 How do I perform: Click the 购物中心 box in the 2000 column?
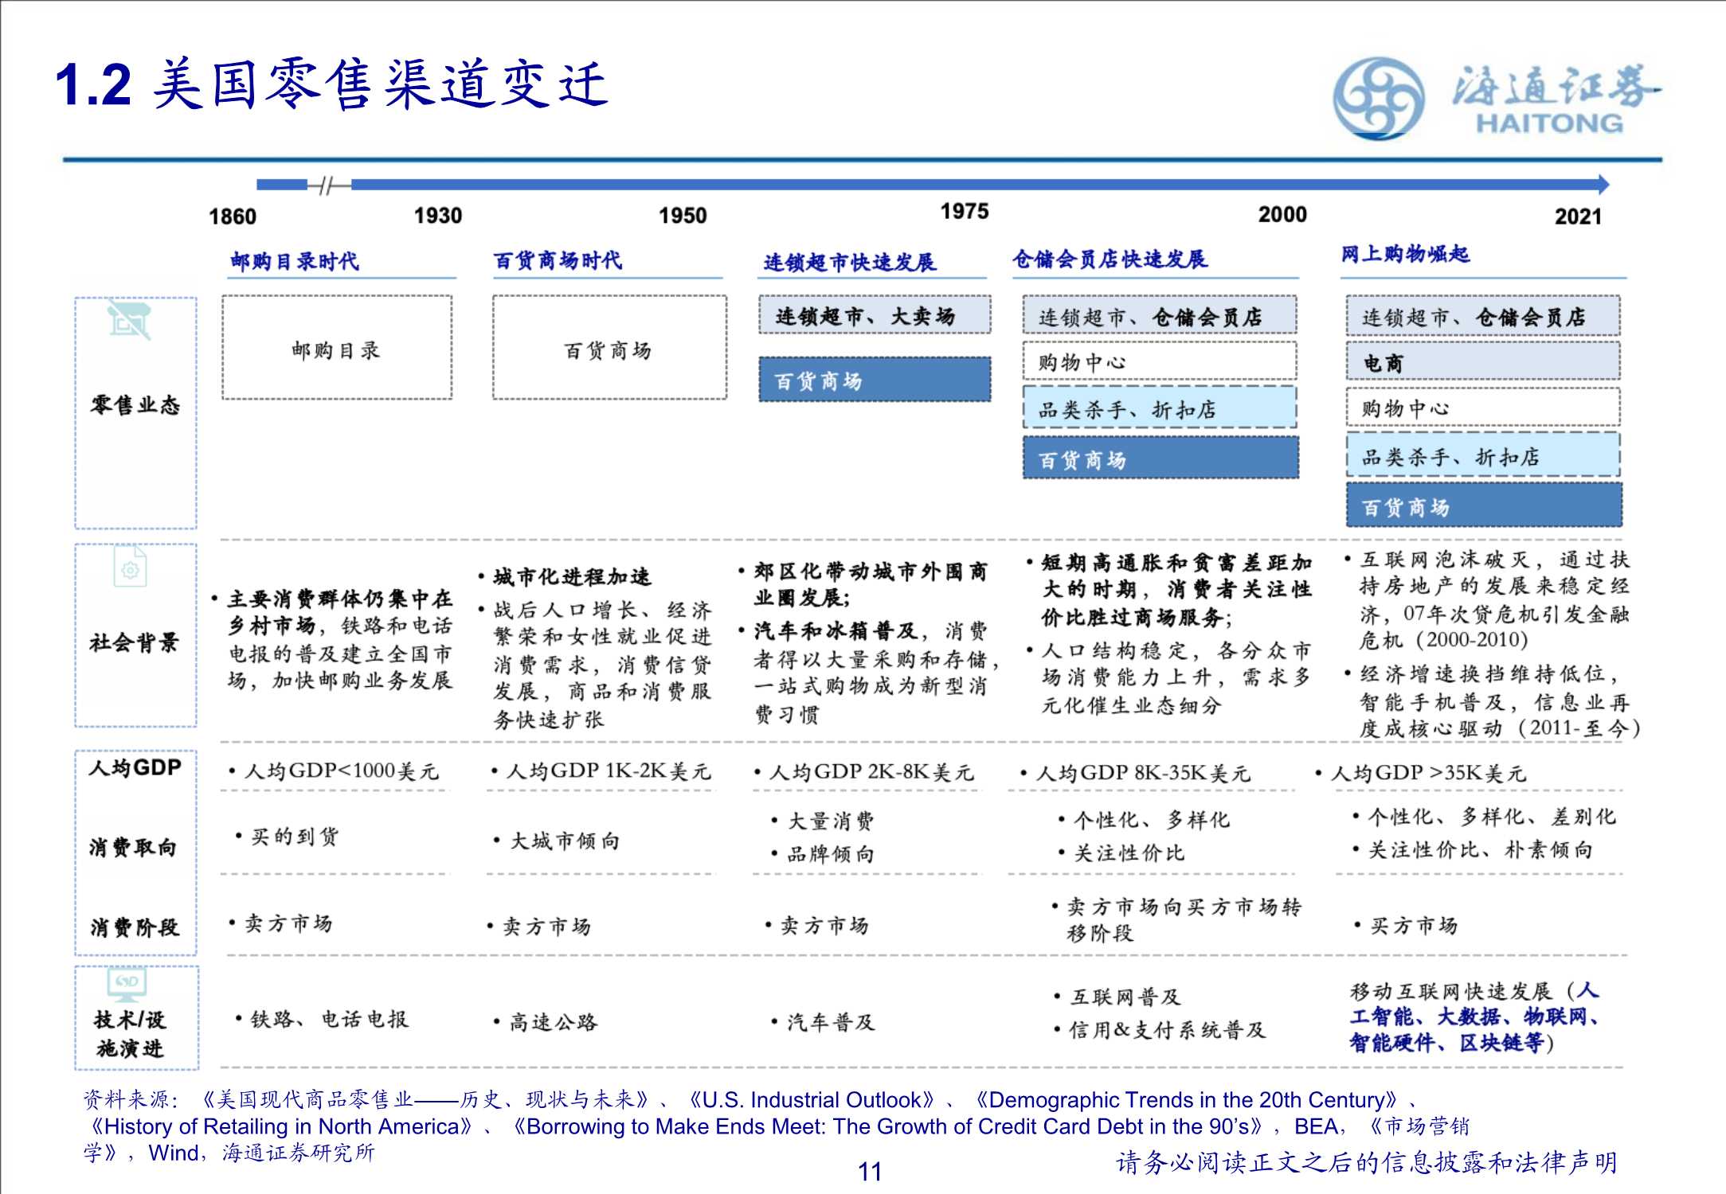pos(1483,408)
